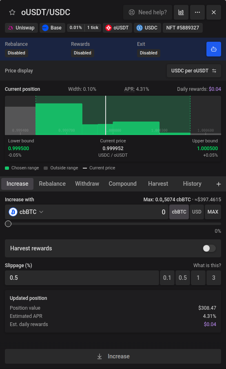Click the cbBTC Bitcoin token icon
This screenshot has width=226, height=369.
pos(13,212)
